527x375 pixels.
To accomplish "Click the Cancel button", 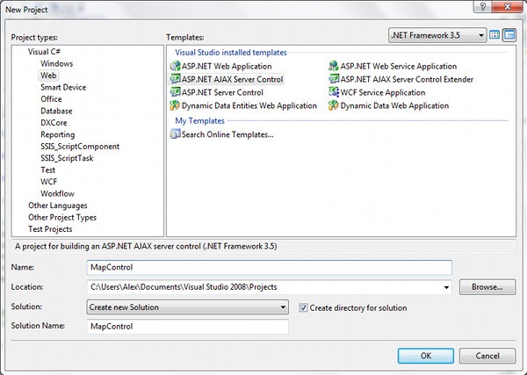I will 487,356.
